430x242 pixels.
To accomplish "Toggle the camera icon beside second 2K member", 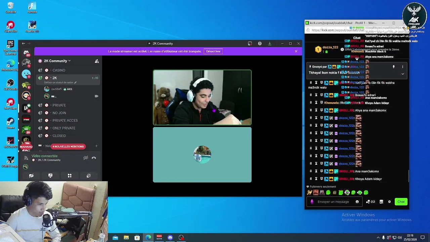I will [97, 96].
